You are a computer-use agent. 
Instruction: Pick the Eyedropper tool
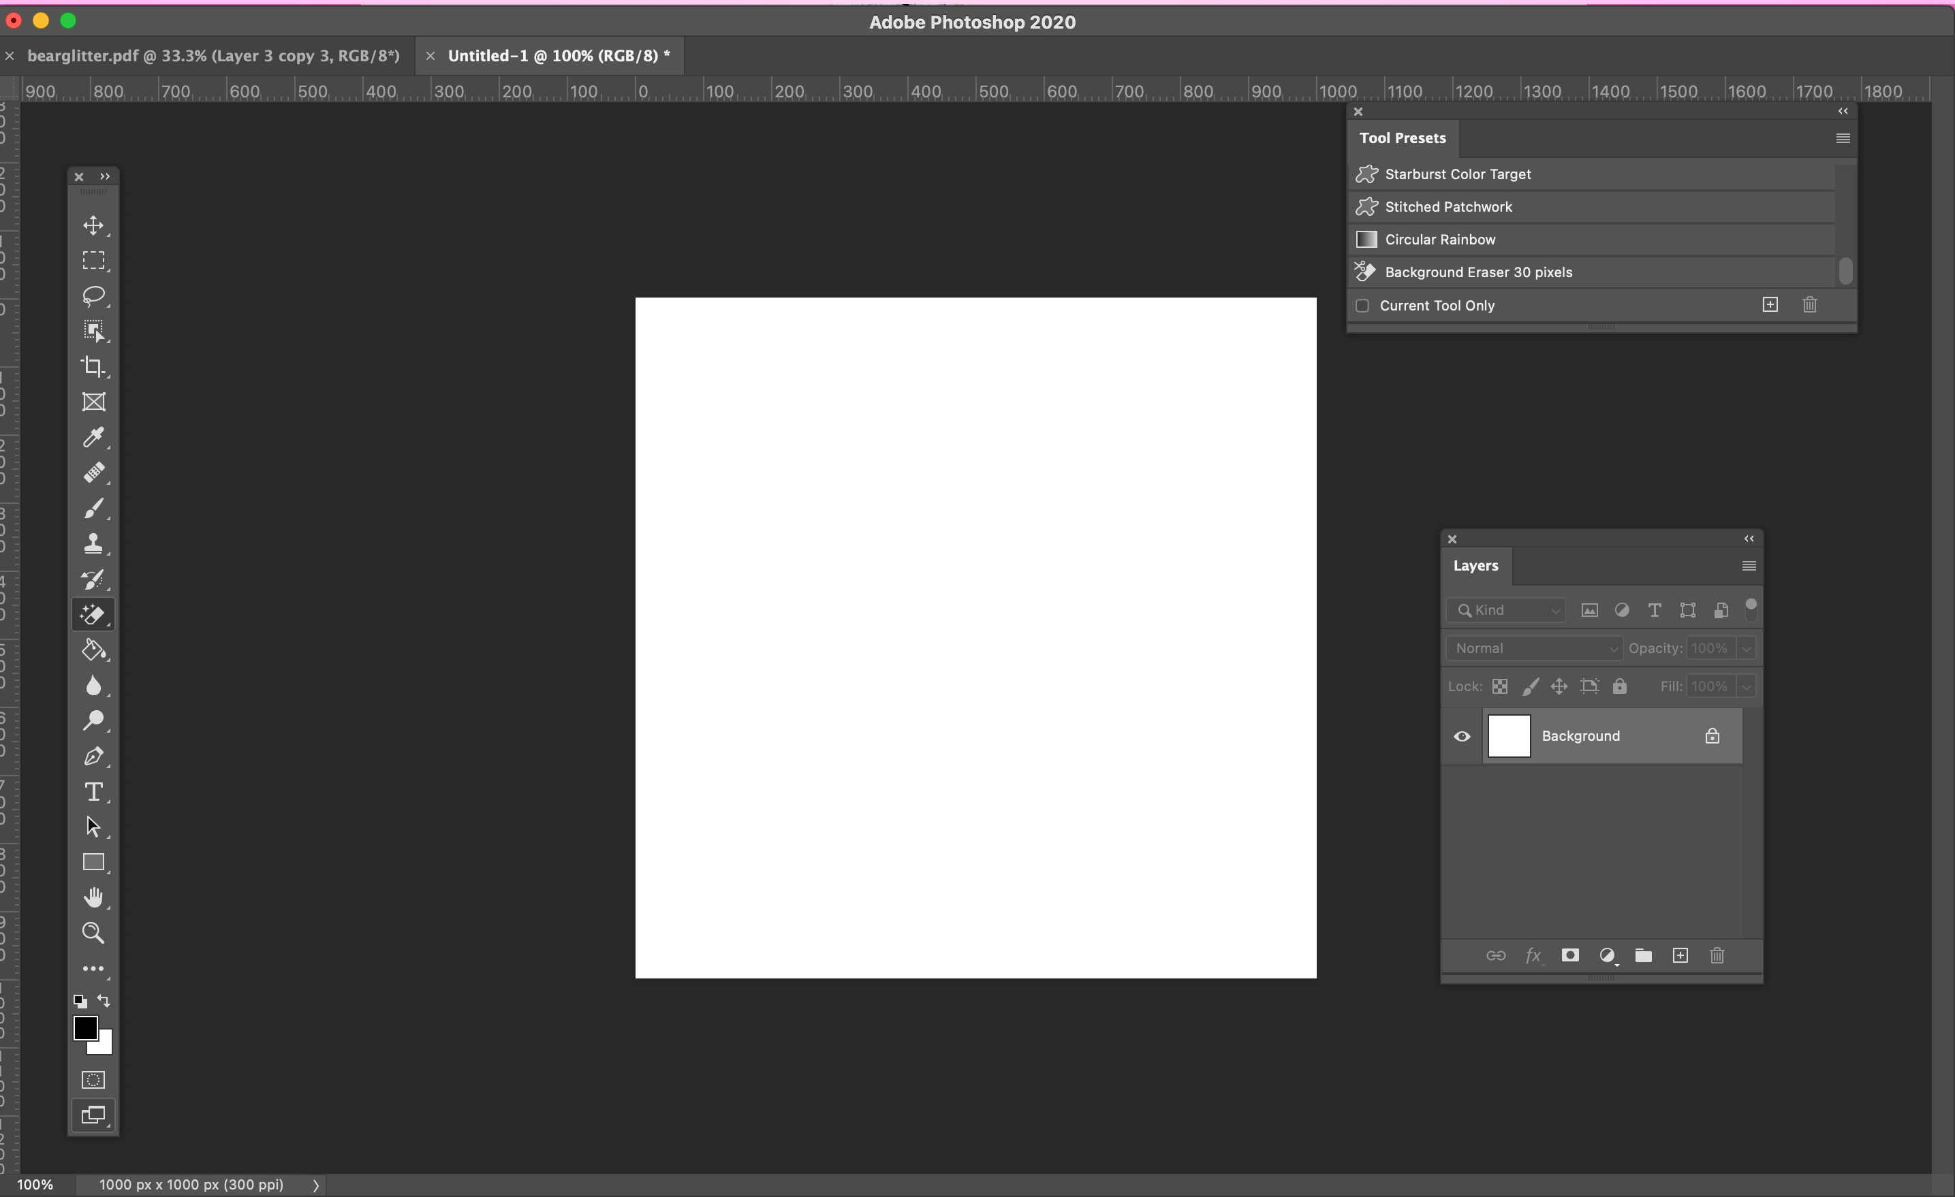[93, 437]
